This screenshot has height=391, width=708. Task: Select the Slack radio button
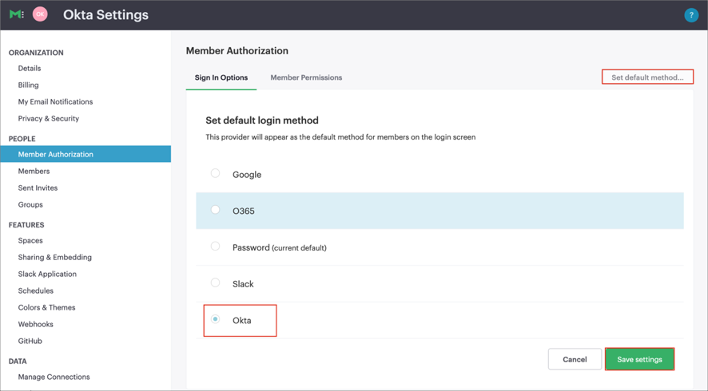(216, 283)
